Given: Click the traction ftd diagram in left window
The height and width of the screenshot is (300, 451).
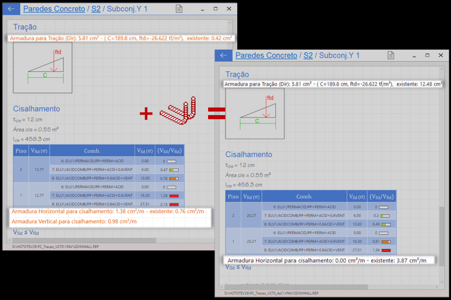Looking at the screenshot, I should 42,67.
